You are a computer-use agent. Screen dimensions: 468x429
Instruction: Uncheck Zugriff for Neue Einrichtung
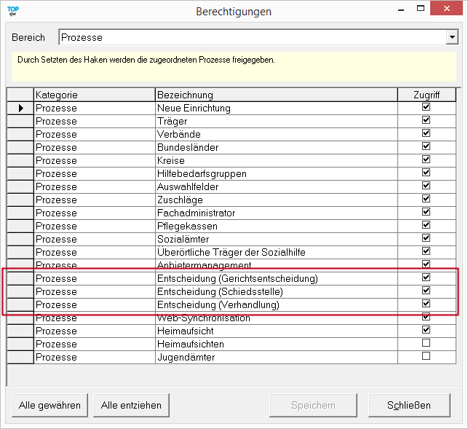(x=426, y=107)
